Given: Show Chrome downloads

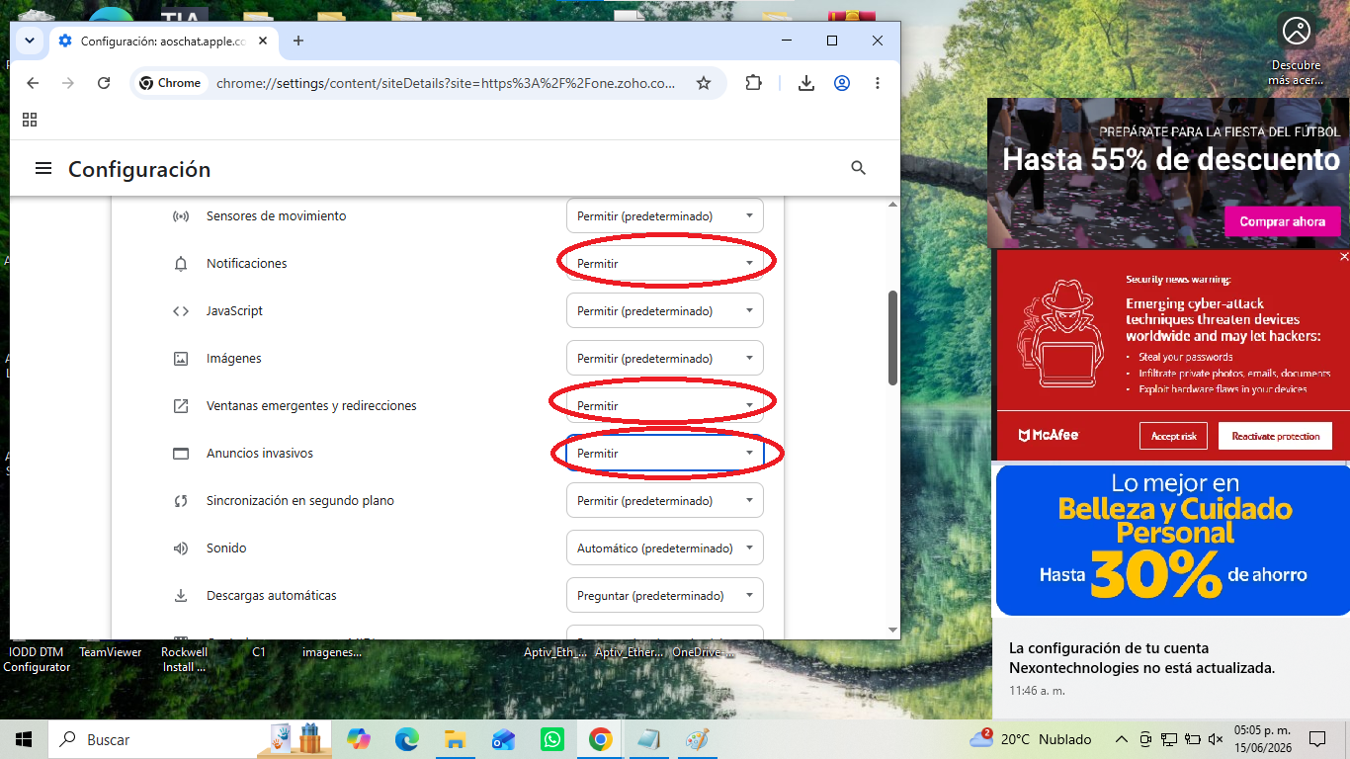Looking at the screenshot, I should point(806,83).
